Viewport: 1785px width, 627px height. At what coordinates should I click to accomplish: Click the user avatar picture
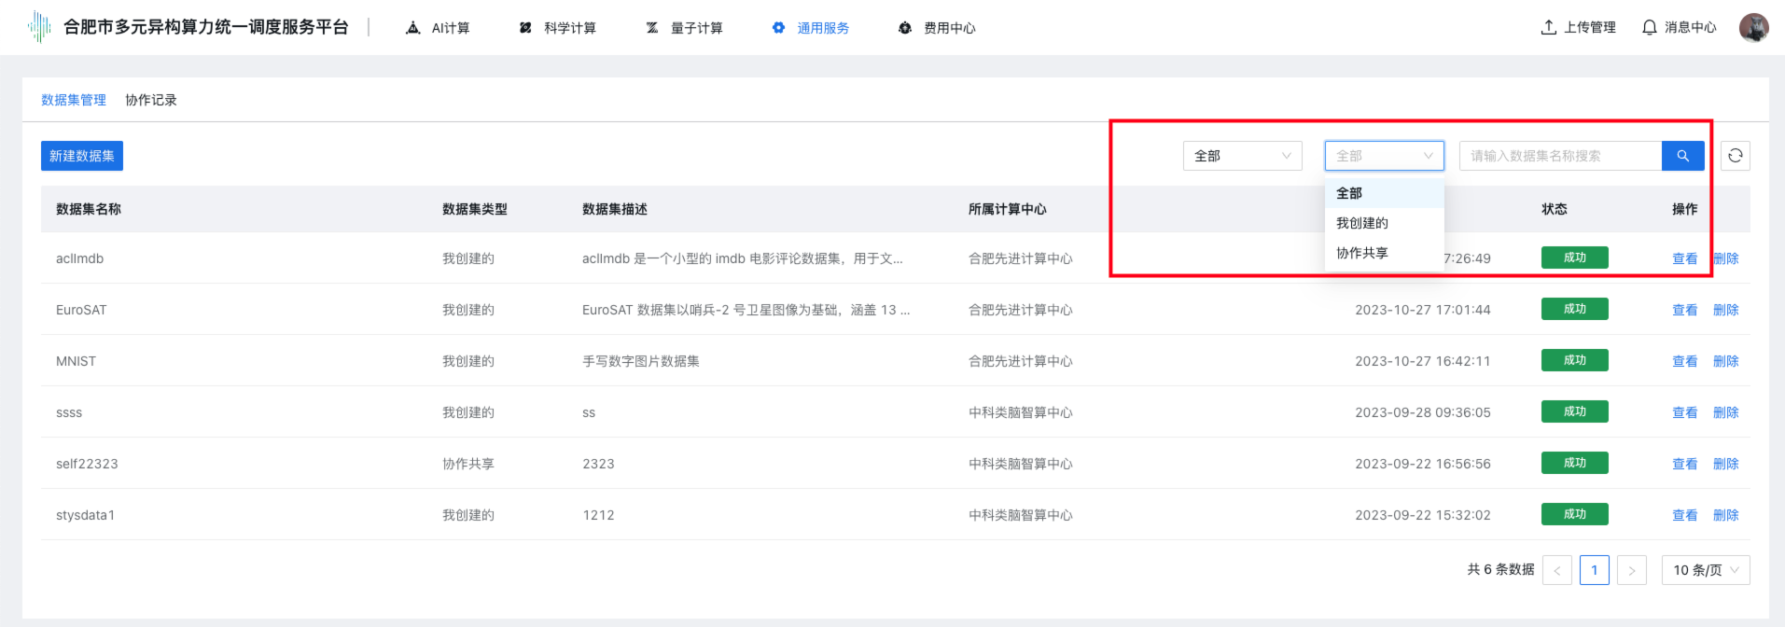point(1753,27)
